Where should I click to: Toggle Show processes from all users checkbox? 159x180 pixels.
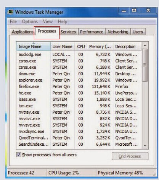click(x=19, y=155)
